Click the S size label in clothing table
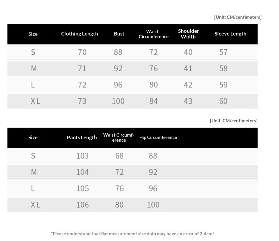The image size is (279, 241). [33, 52]
